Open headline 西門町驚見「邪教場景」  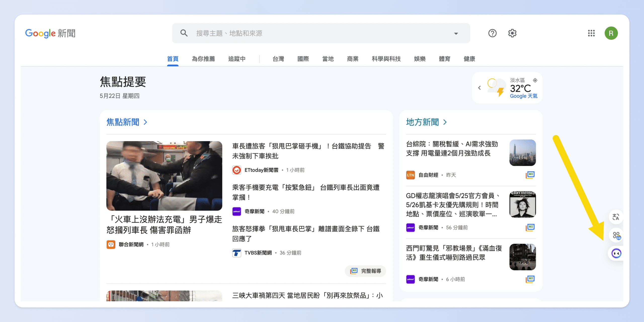tap(454, 253)
